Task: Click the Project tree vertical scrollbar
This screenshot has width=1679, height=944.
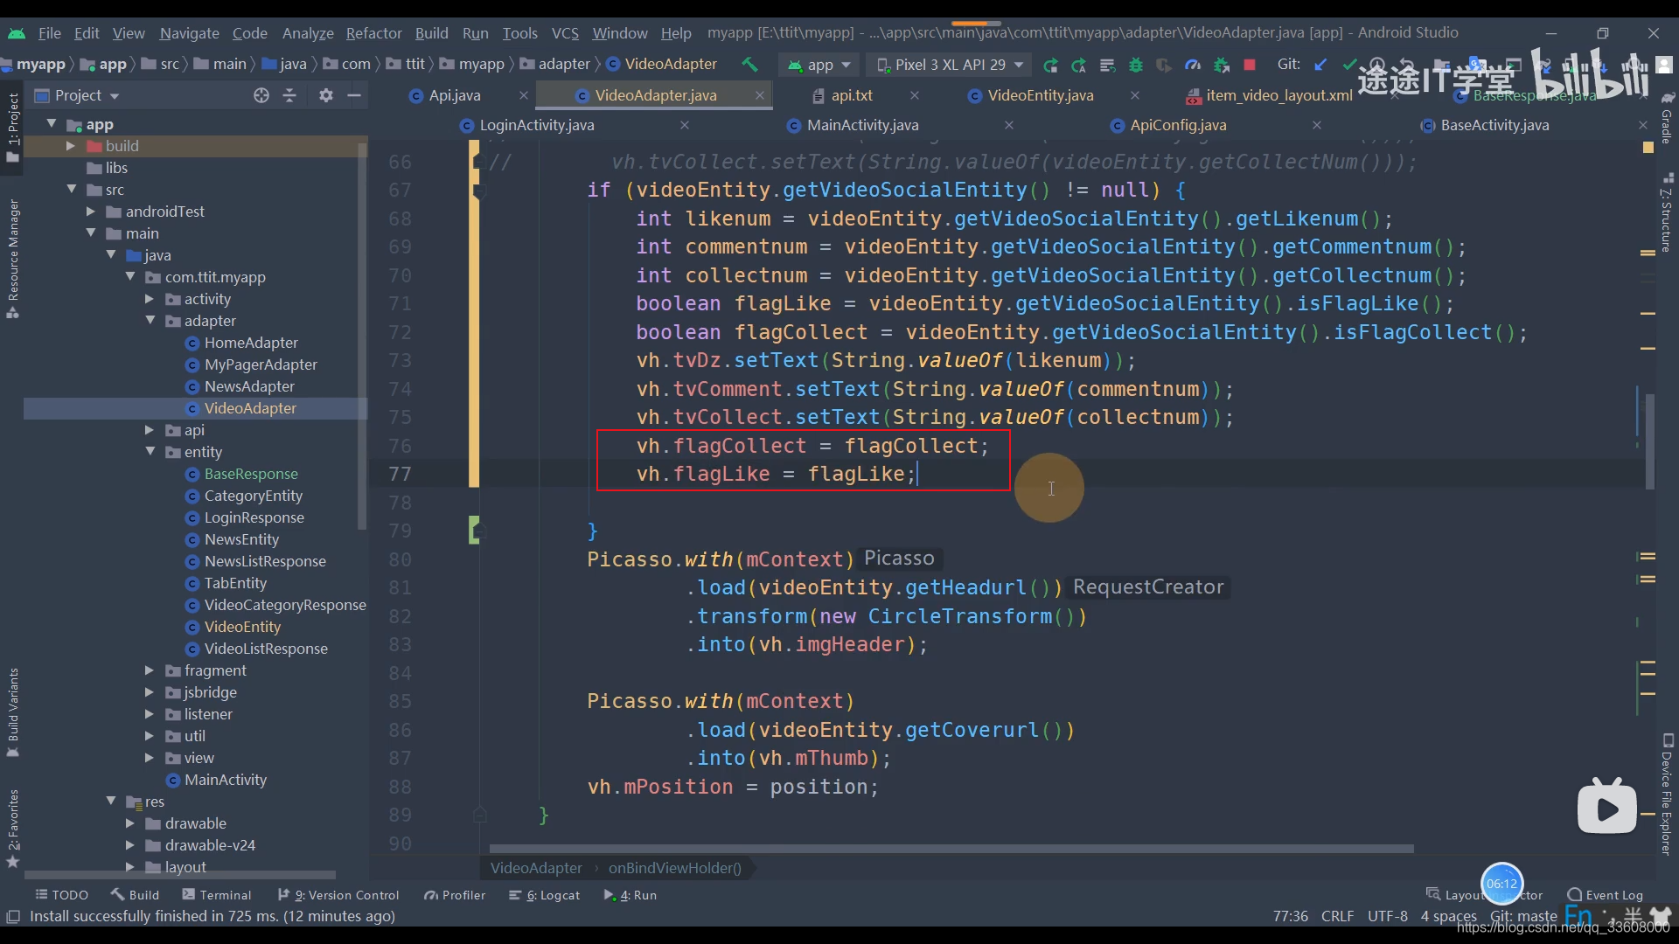Action: (362, 337)
